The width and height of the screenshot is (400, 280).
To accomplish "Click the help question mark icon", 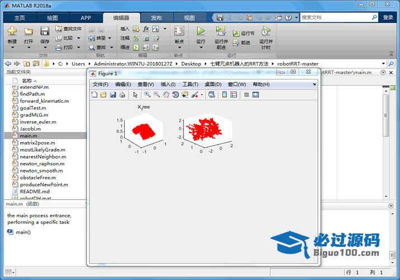I will (289, 17).
